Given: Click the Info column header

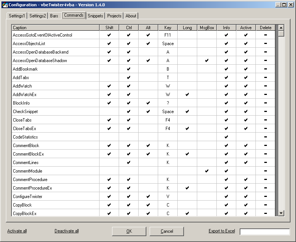Looking at the screenshot, I should [226, 28].
